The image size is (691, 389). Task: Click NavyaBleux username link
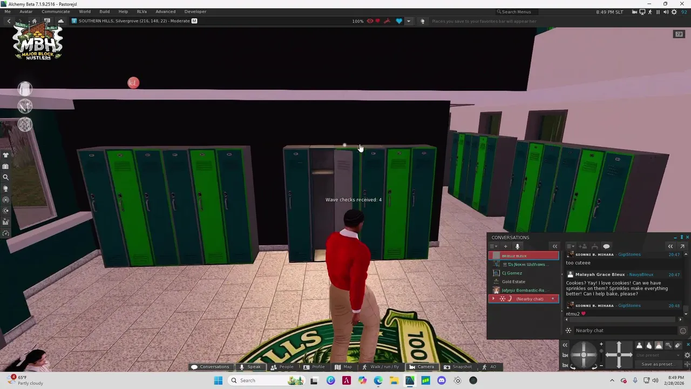(x=641, y=274)
